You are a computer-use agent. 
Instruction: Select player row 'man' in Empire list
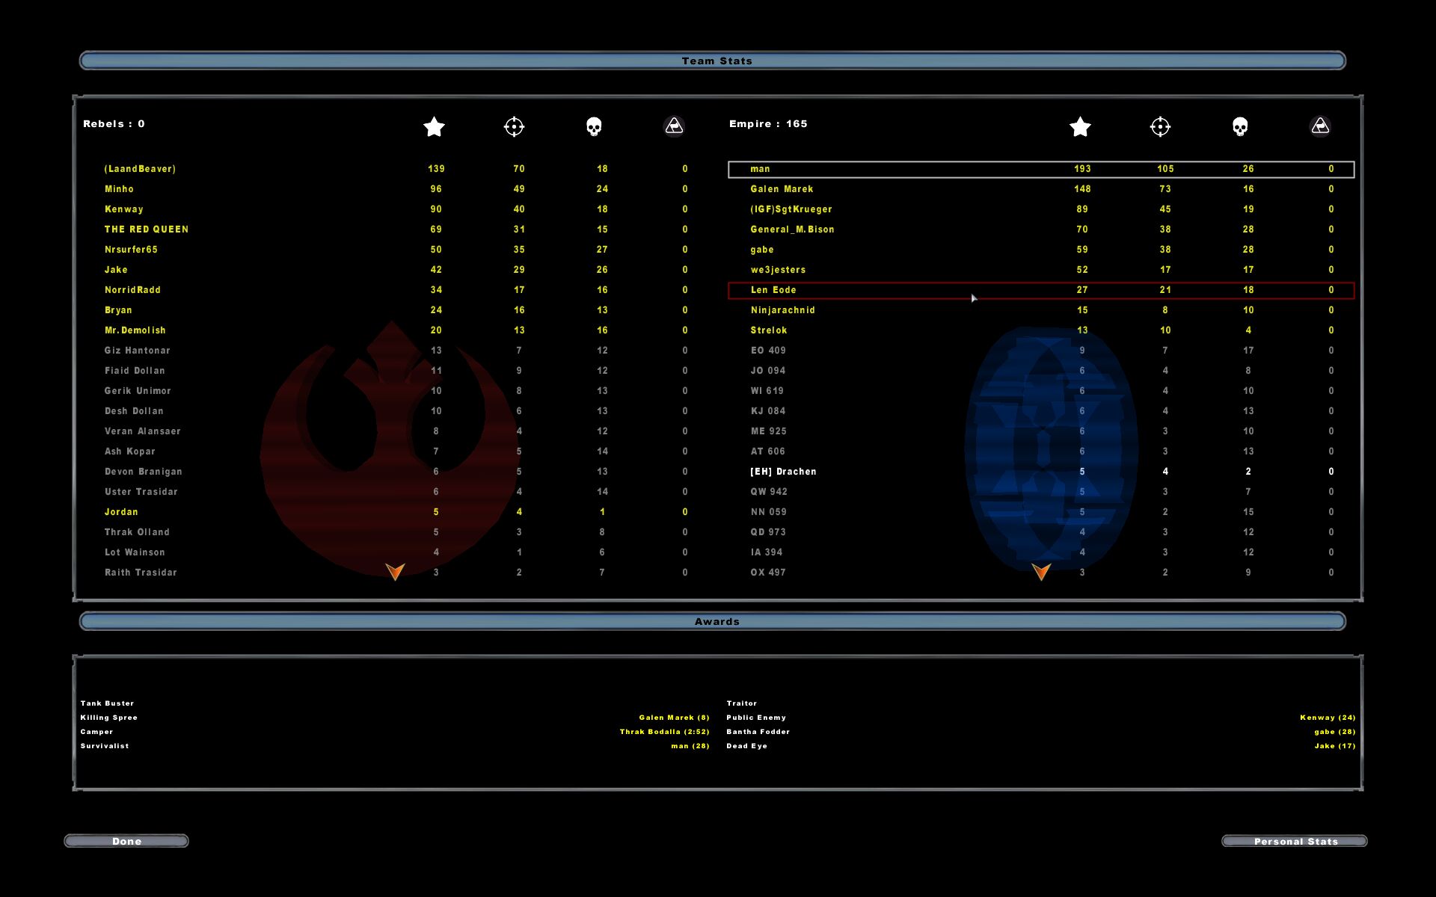[1041, 169]
